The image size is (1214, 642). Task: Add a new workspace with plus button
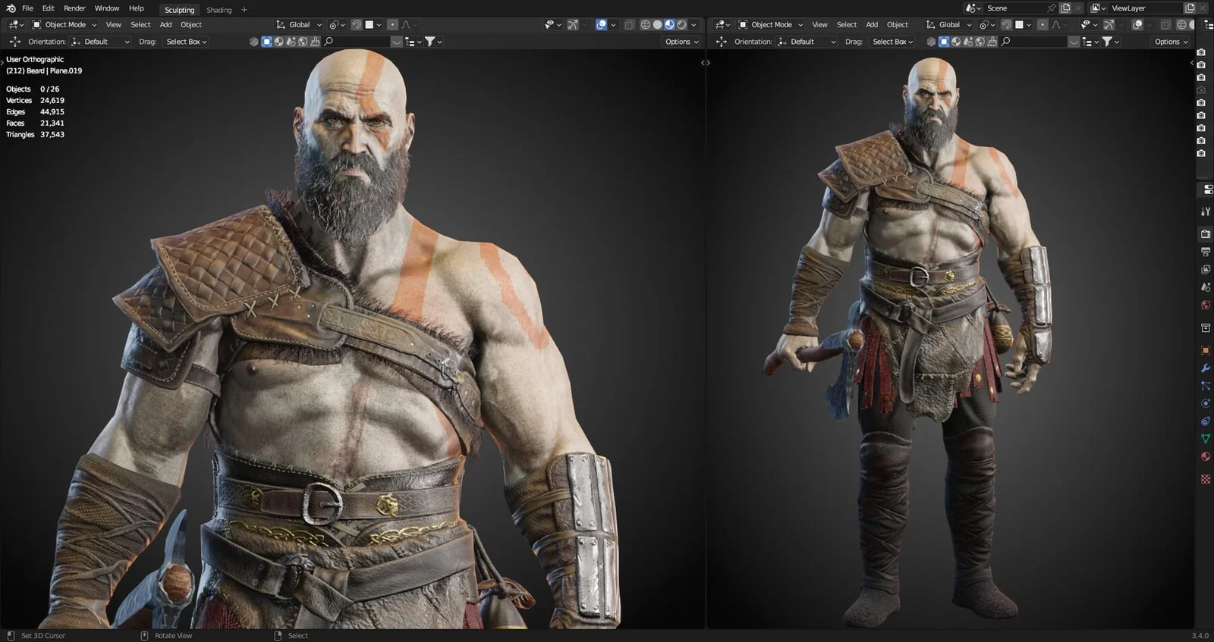244,10
